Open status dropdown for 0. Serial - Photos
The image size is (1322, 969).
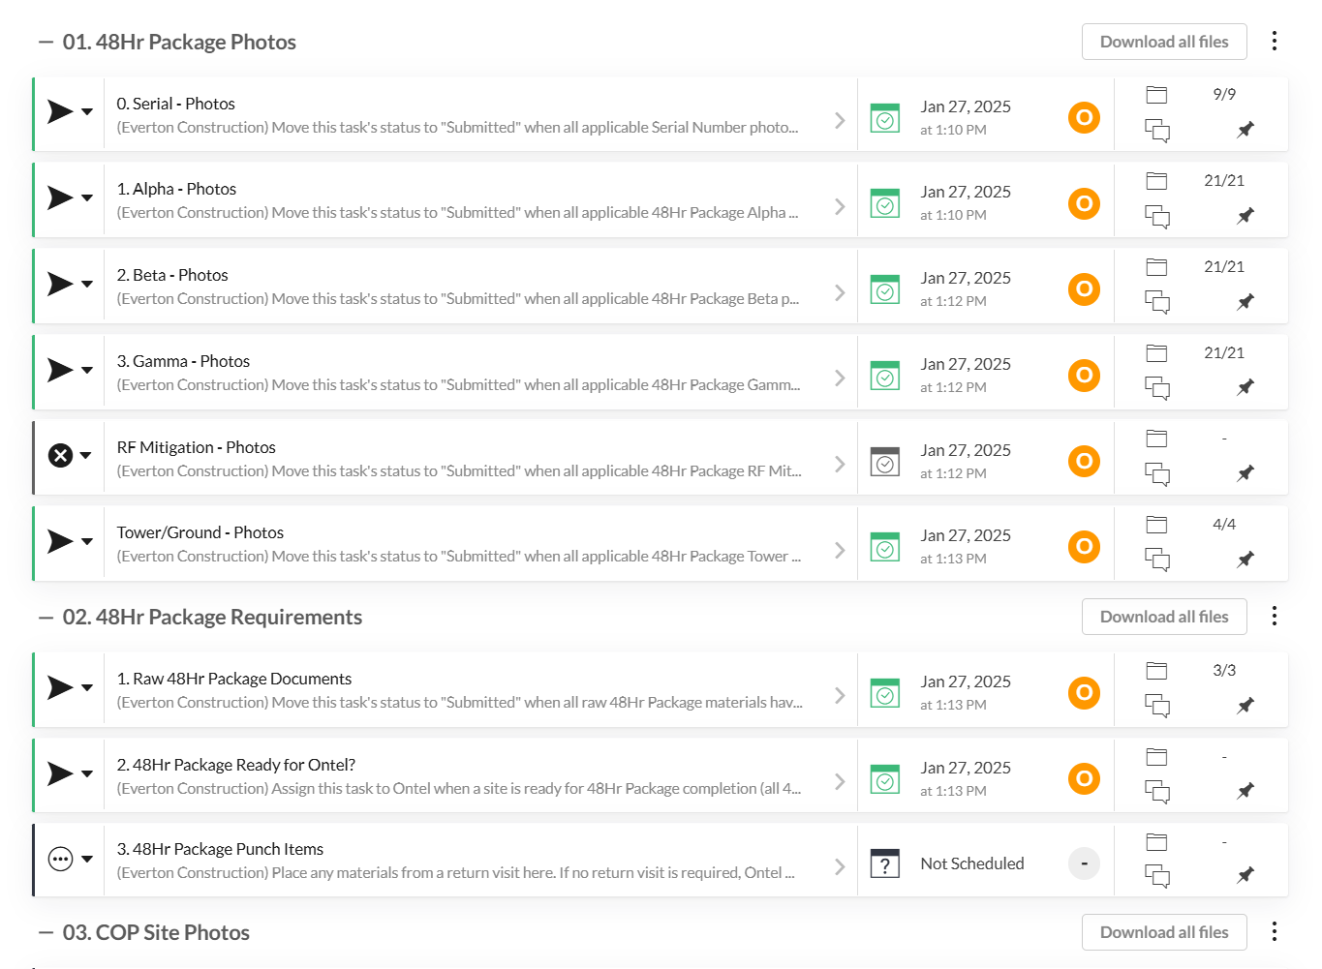point(87,112)
